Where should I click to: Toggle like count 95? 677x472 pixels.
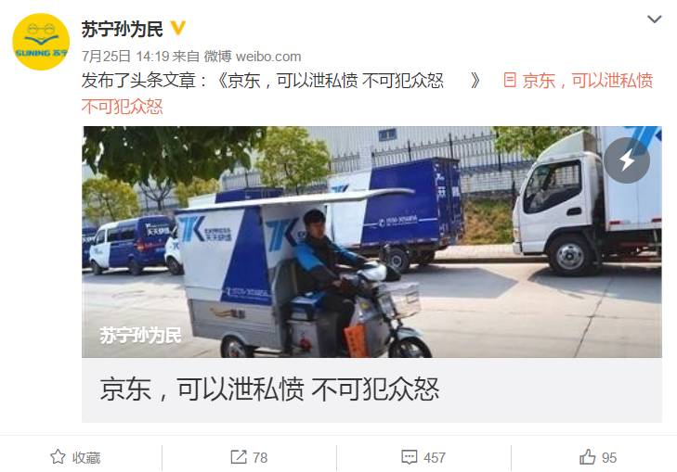click(x=609, y=458)
